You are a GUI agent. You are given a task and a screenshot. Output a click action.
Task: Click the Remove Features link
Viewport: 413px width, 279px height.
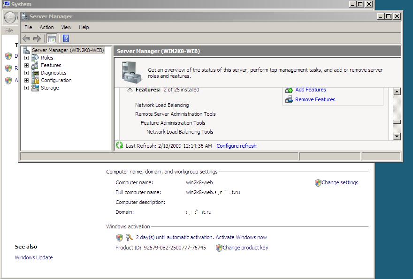315,99
